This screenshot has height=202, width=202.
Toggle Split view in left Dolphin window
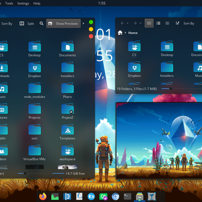coord(27,23)
